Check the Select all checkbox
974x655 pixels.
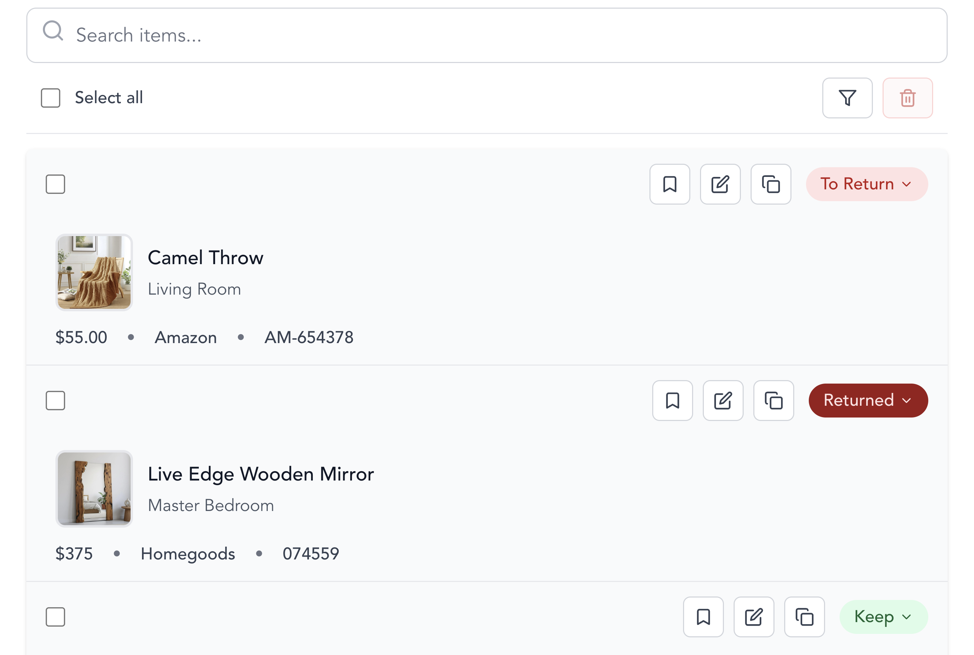(50, 97)
